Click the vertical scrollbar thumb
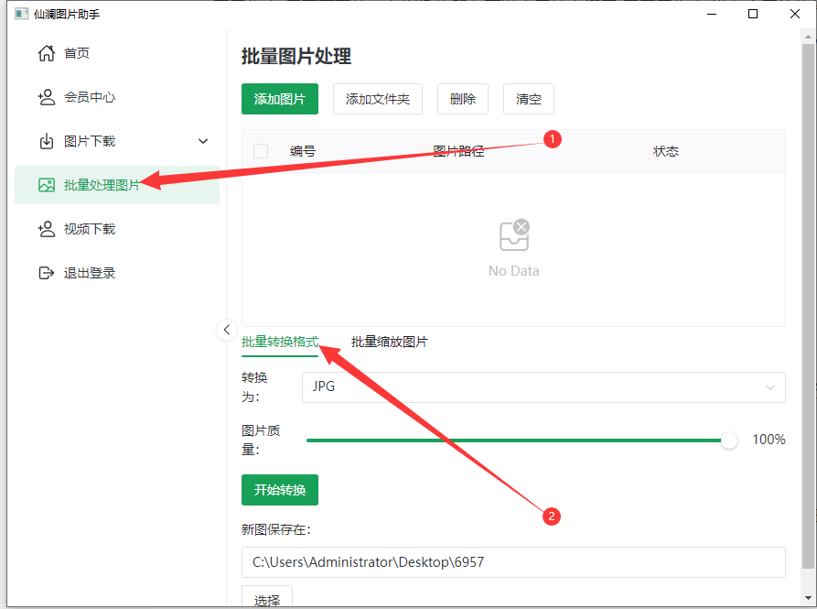817x609 pixels. click(808, 307)
